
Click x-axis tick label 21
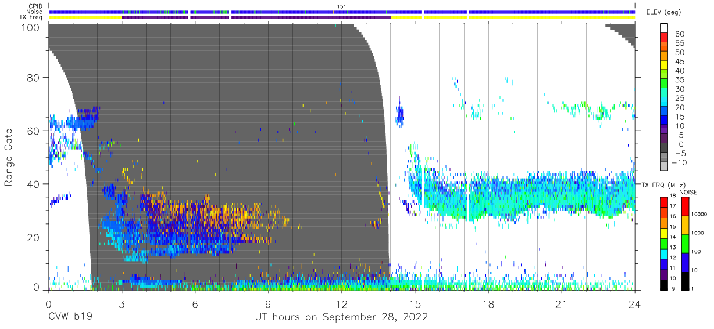tap(562, 304)
